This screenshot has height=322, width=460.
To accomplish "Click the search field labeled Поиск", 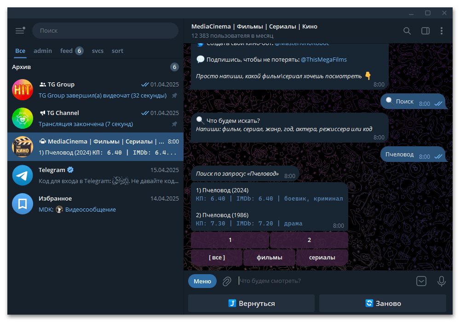I will coord(105,30).
